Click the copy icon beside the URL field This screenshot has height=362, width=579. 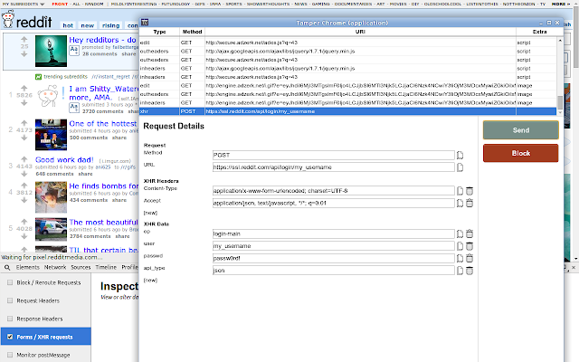[x=460, y=167]
